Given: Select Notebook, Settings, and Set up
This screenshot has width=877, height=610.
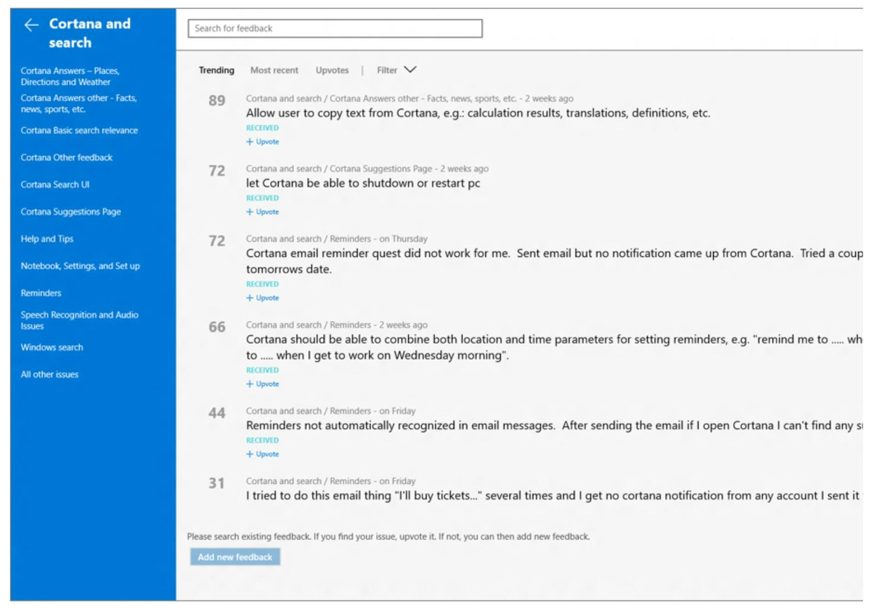Looking at the screenshot, I should point(80,266).
